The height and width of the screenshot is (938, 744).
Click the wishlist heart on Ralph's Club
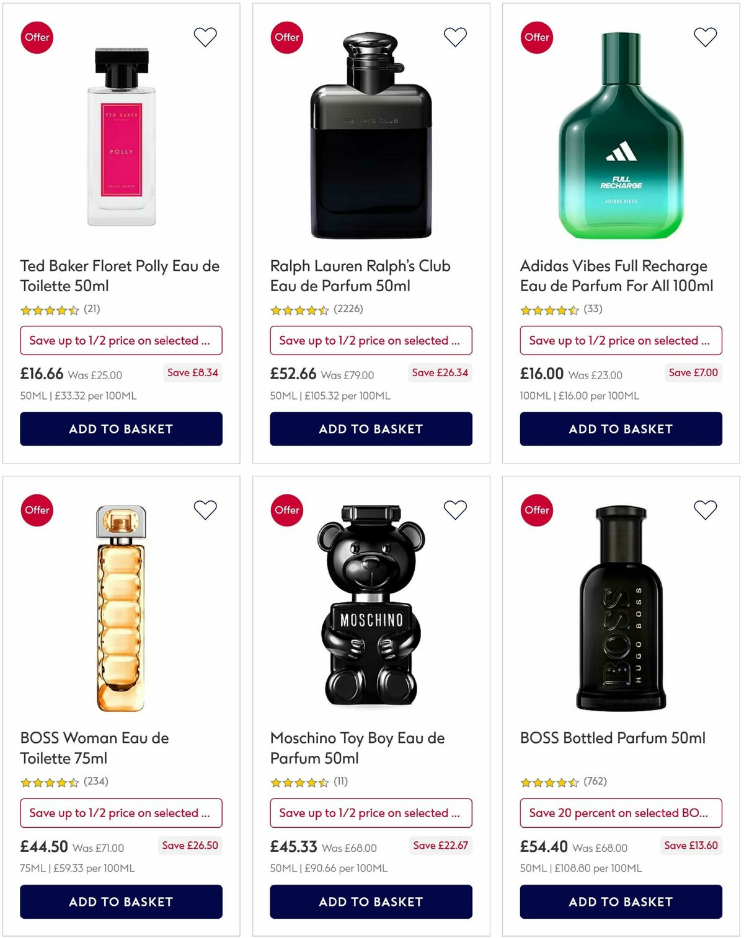[x=456, y=37]
